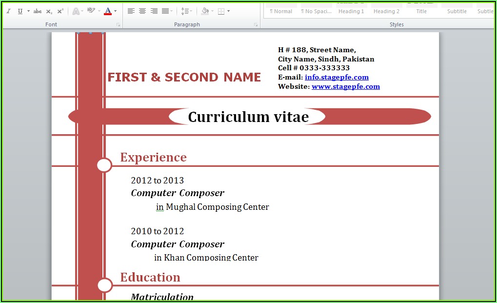This screenshot has height=303, width=497.
Task: Toggle strikethrough formatting
Action: 38,11
